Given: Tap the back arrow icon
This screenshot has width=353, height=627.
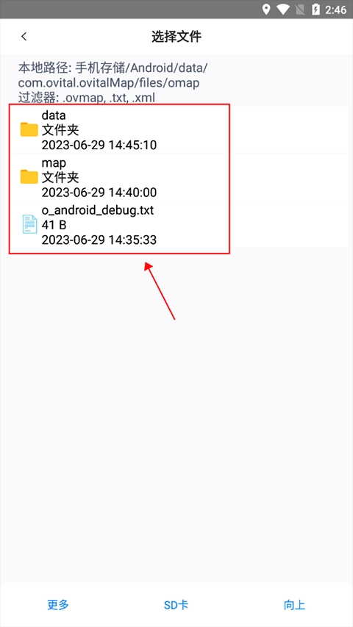Looking at the screenshot, I should 24,37.
